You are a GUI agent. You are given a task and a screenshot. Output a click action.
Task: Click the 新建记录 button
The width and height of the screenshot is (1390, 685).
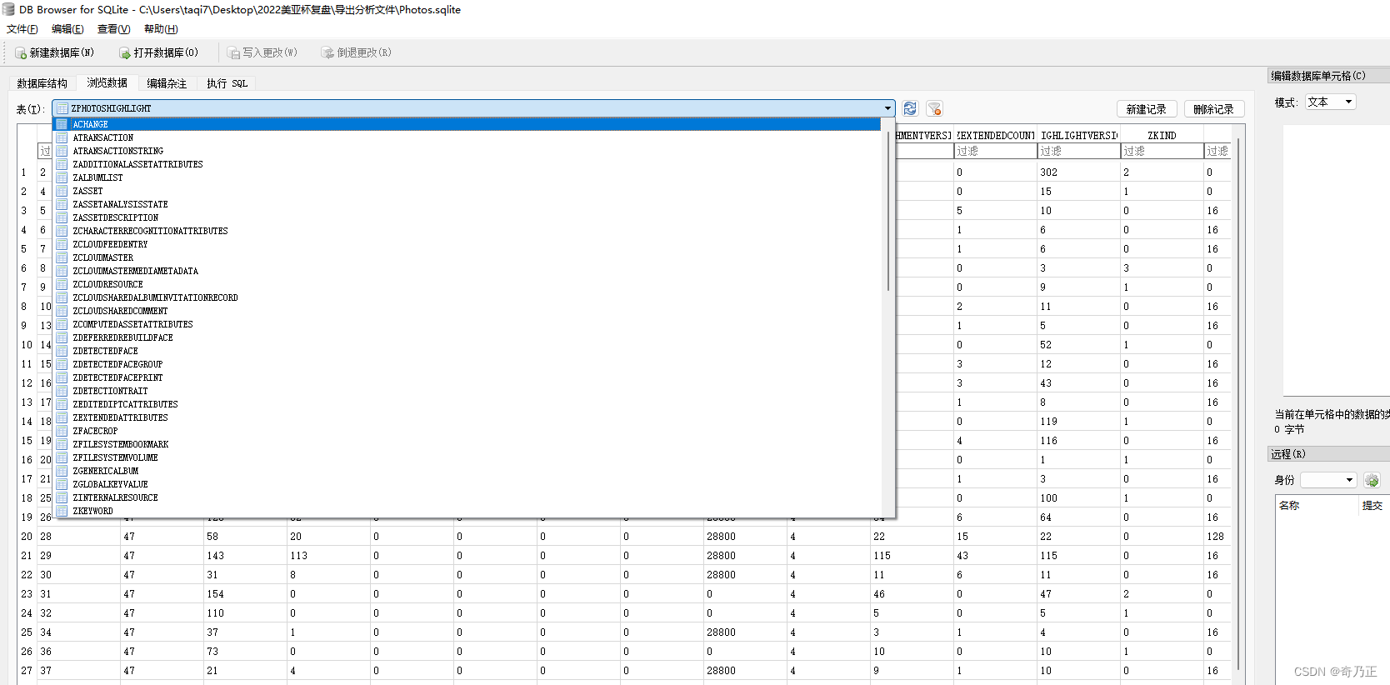(1147, 109)
